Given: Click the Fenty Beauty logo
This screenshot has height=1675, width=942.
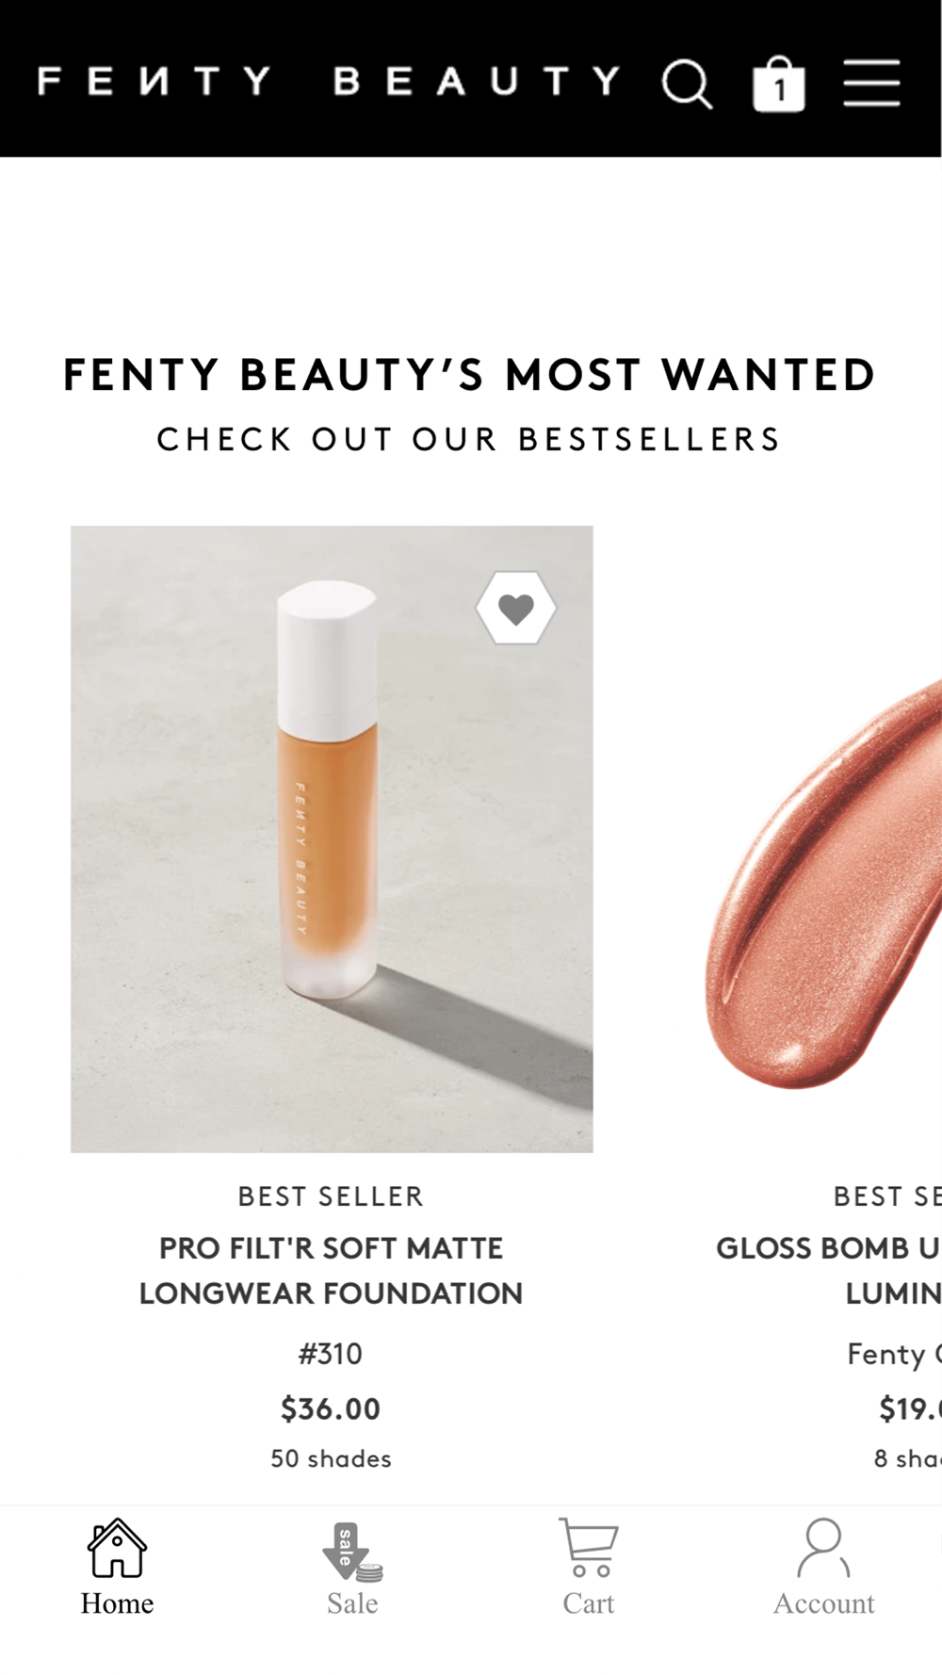Looking at the screenshot, I should tap(329, 81).
